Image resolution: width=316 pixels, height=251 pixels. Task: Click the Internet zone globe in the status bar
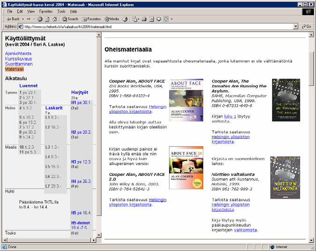pos(272,247)
